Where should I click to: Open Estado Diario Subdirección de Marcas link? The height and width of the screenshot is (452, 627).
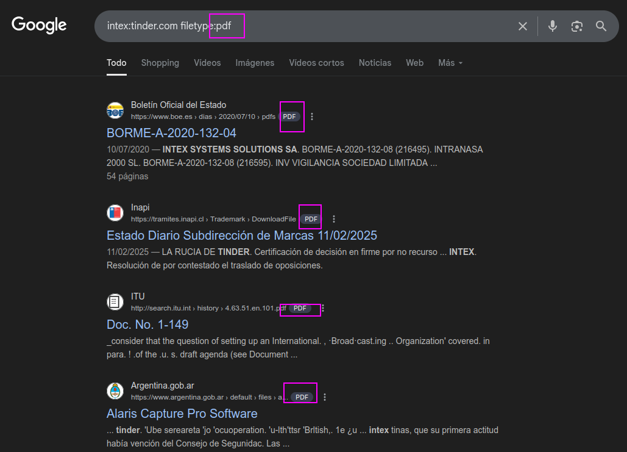coord(241,235)
